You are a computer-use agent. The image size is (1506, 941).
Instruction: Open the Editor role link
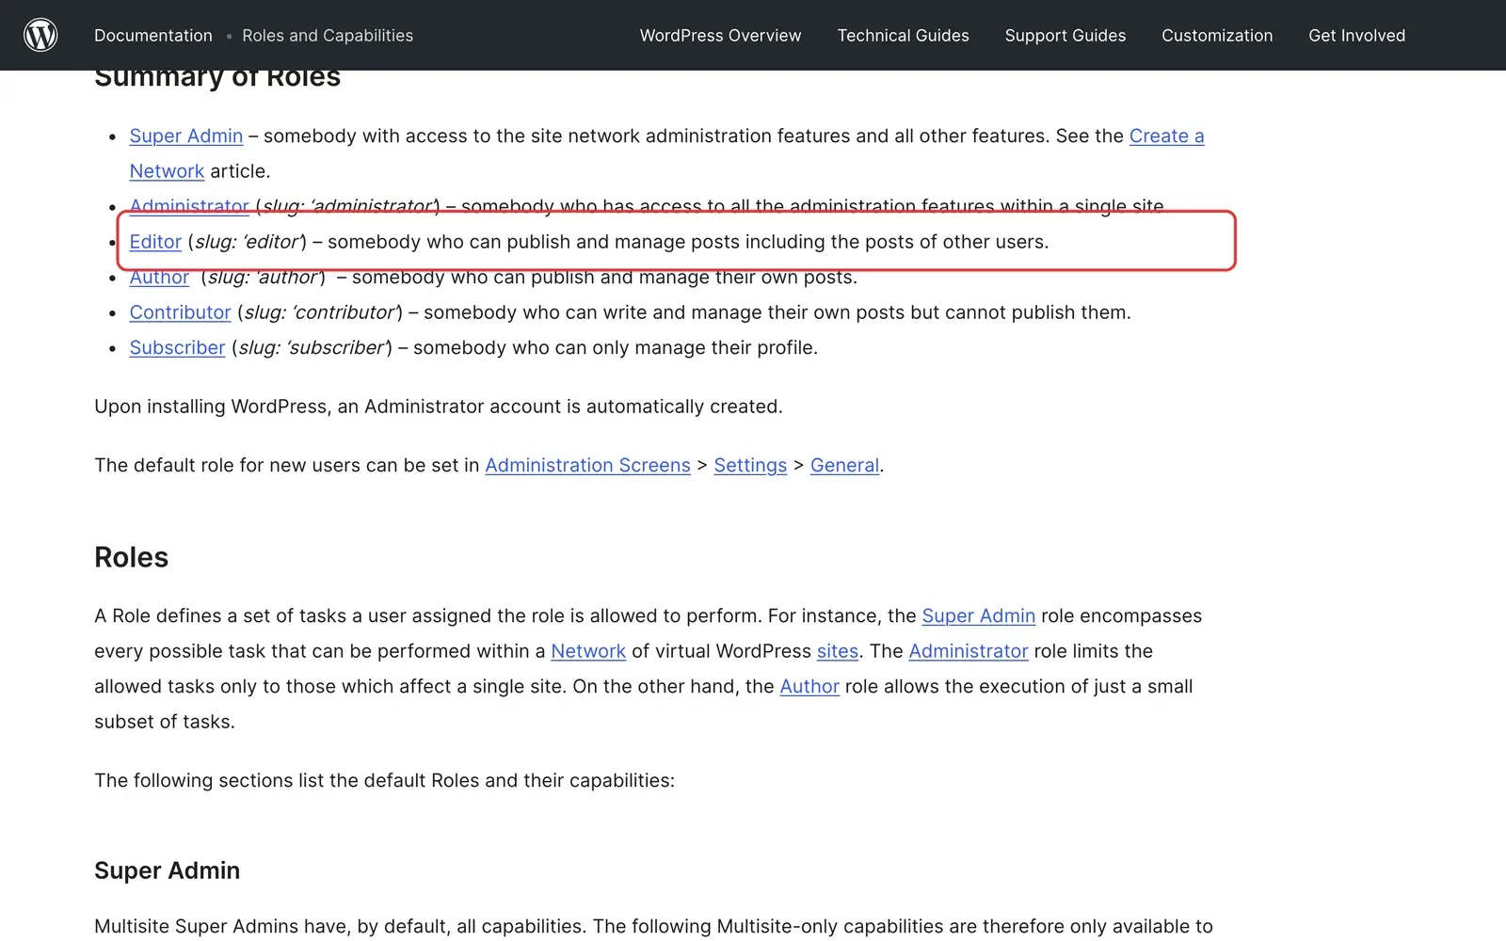point(155,242)
